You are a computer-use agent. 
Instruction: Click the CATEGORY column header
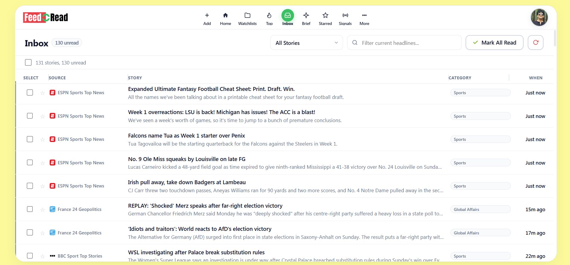click(460, 78)
